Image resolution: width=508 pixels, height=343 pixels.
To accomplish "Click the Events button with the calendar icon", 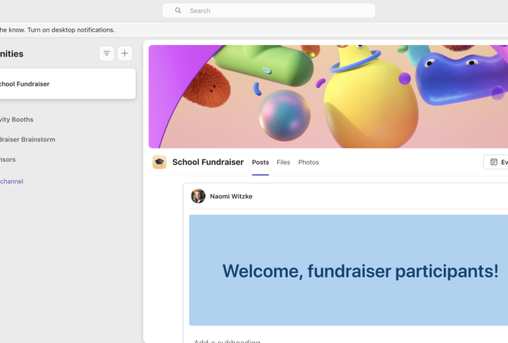I will click(496, 162).
